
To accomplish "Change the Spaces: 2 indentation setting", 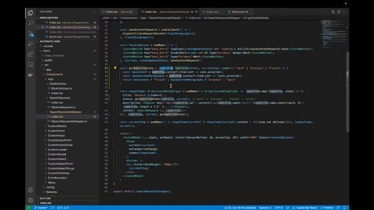I will pyautogui.click(x=265, y=208).
